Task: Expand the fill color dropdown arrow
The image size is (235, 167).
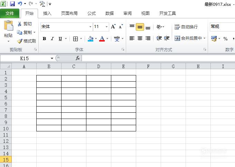Action: [x=96, y=39]
